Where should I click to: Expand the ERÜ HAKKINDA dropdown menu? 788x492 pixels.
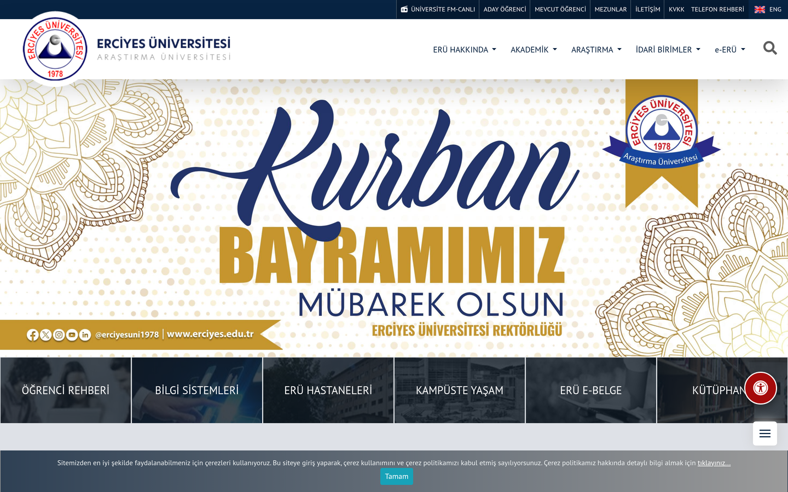coord(465,49)
